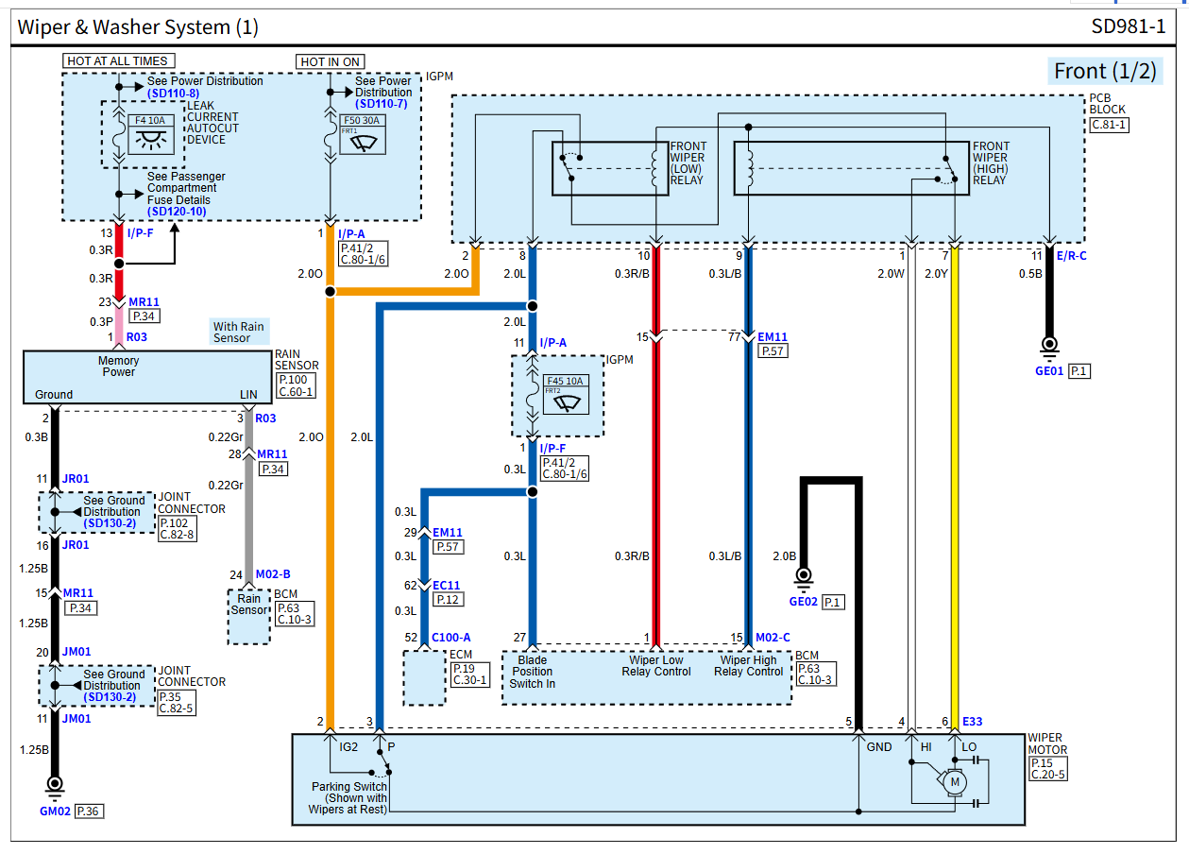Click the wiper motor M symbol
Viewport: 1189px width, 854px height.
pos(955,782)
